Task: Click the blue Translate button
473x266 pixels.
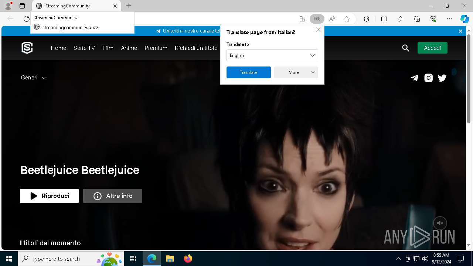Action: pos(249,72)
